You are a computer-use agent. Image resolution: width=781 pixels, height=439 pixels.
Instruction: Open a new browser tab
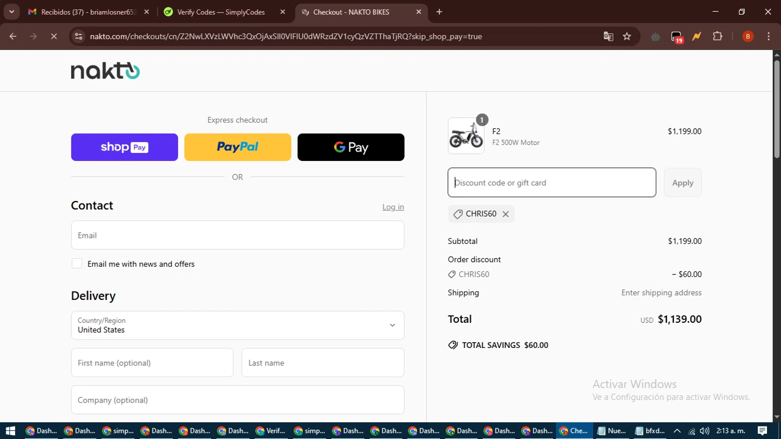tap(439, 11)
